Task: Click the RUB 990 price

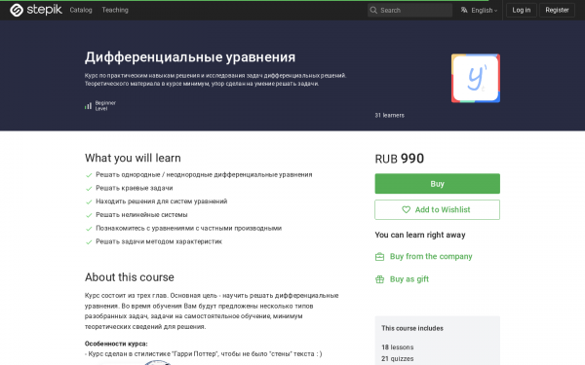Action: tap(399, 159)
